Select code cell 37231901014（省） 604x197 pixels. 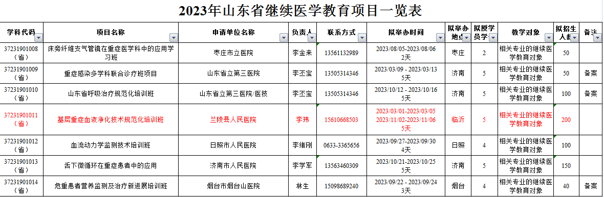coord(21,186)
